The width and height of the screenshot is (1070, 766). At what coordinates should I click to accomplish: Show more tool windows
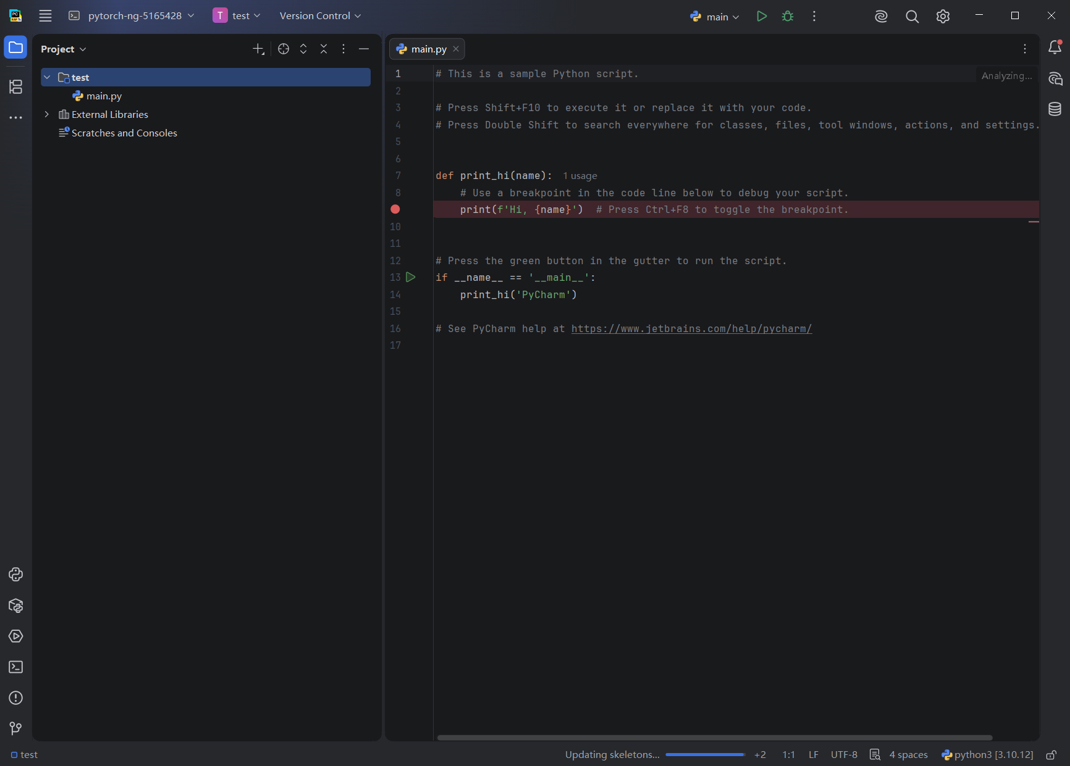[x=15, y=117]
